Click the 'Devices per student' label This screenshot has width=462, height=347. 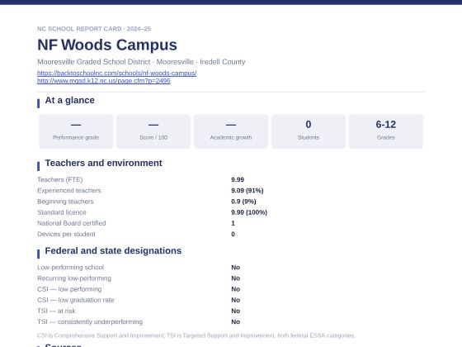point(66,235)
